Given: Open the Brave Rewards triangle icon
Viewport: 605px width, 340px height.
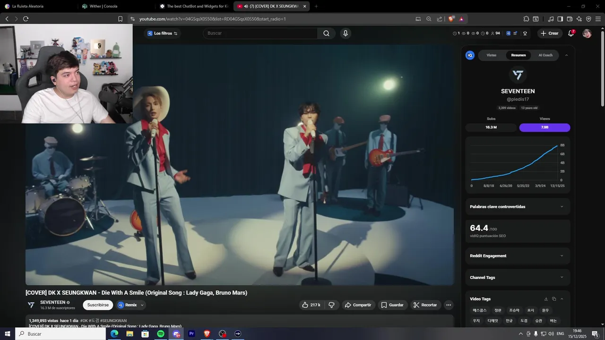Looking at the screenshot, I should tap(461, 19).
